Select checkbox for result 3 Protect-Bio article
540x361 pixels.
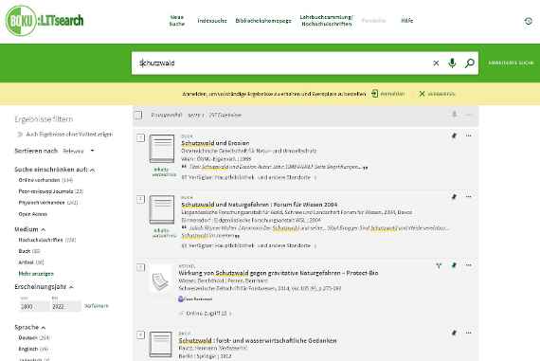click(140, 267)
